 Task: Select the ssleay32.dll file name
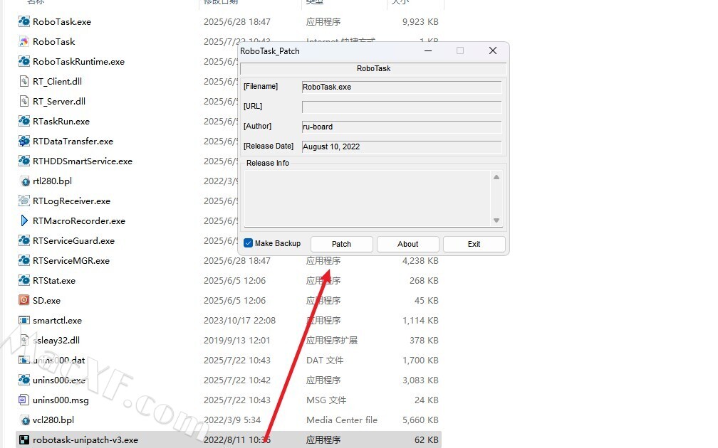56,340
